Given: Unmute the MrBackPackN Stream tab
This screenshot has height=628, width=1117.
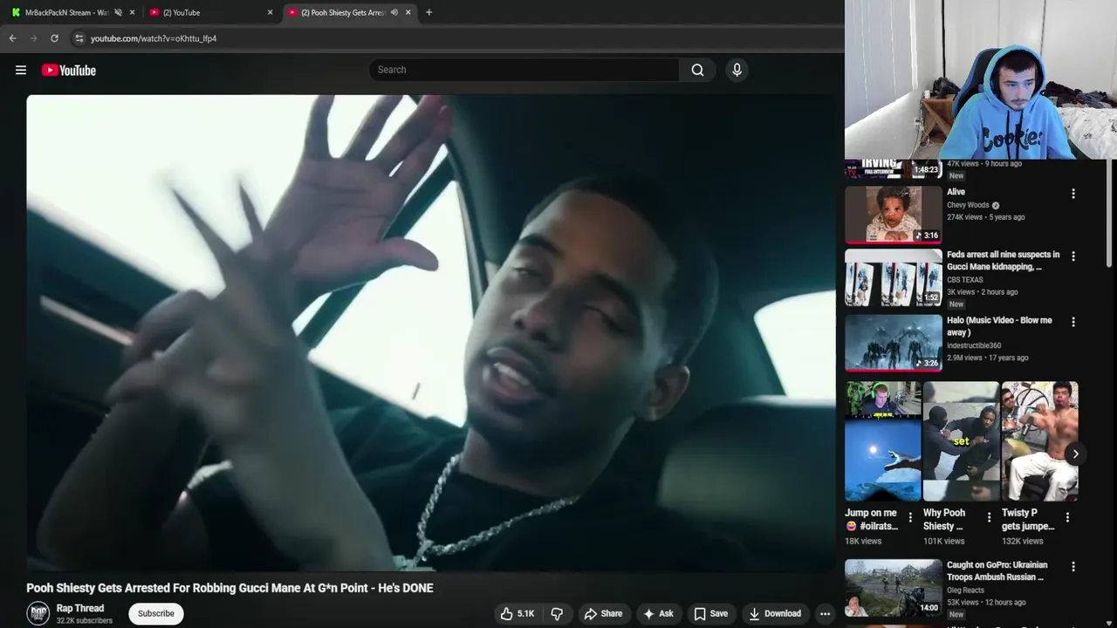Looking at the screenshot, I should [118, 12].
